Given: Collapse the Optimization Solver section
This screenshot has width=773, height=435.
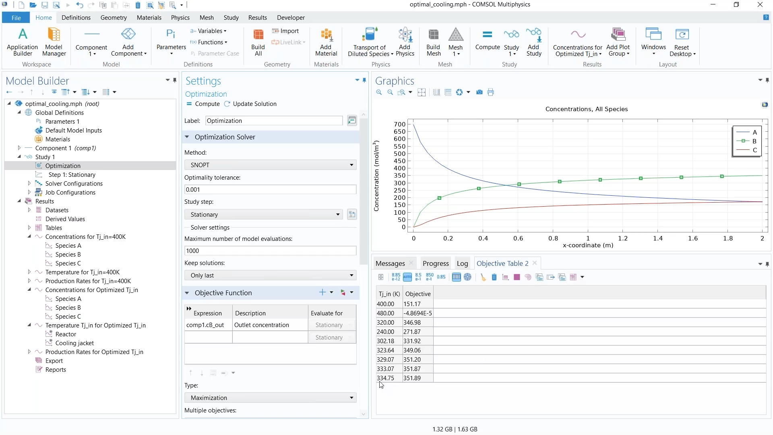Looking at the screenshot, I should [x=187, y=137].
